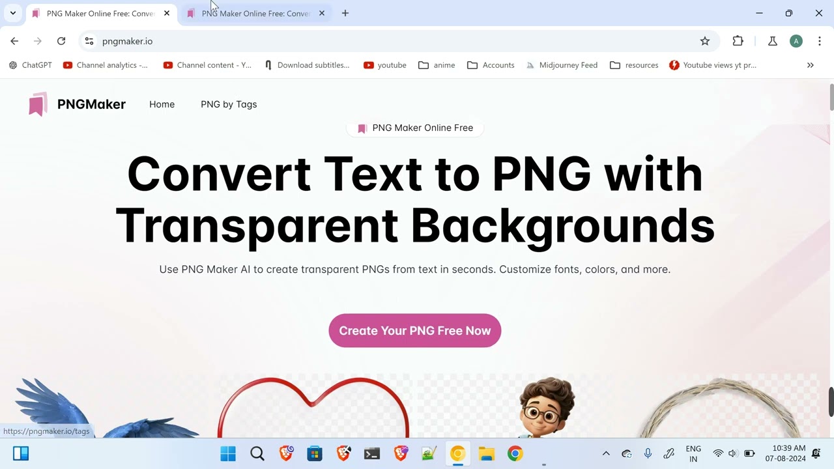Reload the pngmaker.io page
Viewport: 834px width, 469px height.
tap(61, 40)
